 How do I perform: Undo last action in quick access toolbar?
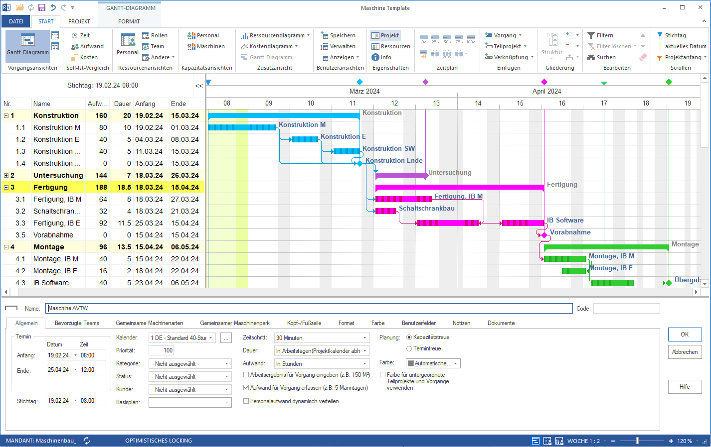[x=53, y=7]
